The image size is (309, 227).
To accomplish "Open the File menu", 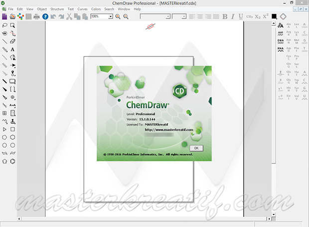I will tap(10, 9).
